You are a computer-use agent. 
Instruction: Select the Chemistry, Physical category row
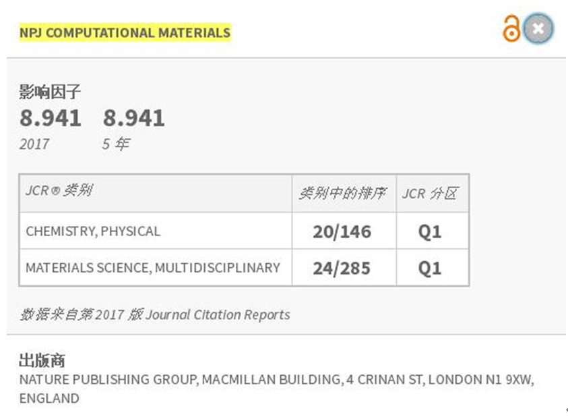click(x=244, y=231)
